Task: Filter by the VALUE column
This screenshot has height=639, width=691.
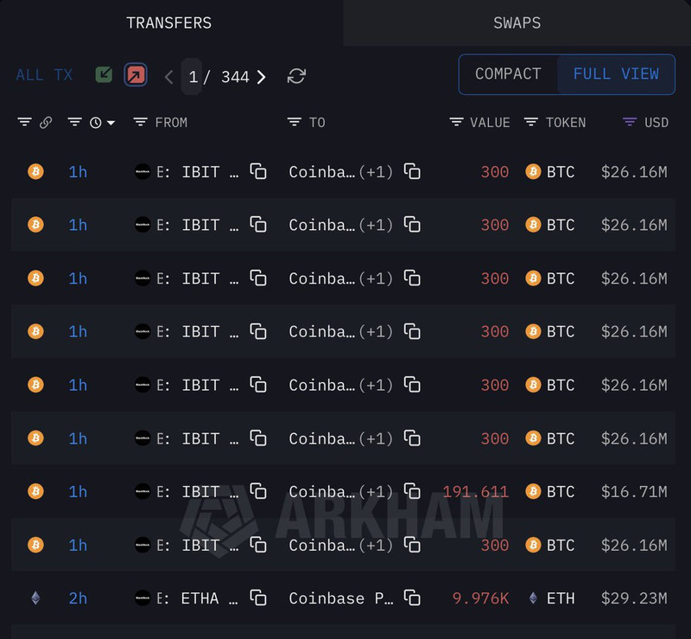Action: [457, 123]
